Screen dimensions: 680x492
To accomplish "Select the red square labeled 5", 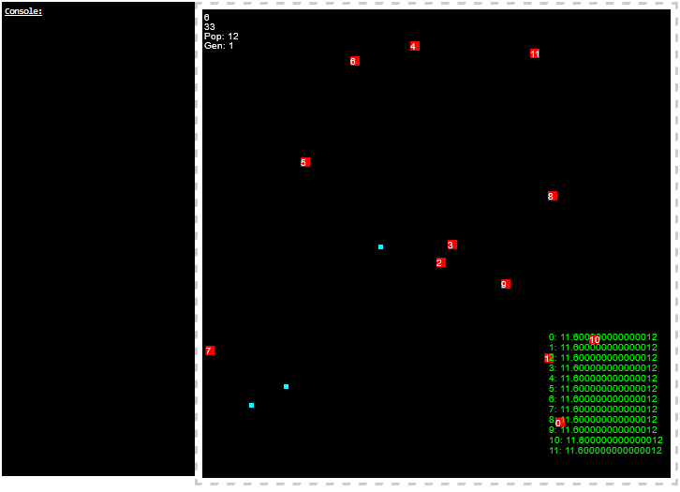I will click(304, 162).
